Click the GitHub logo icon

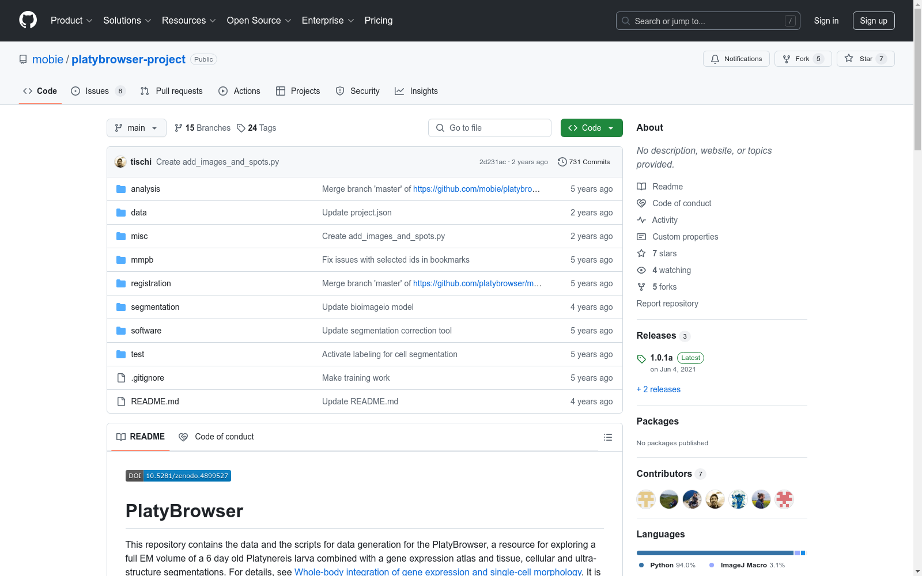click(28, 20)
